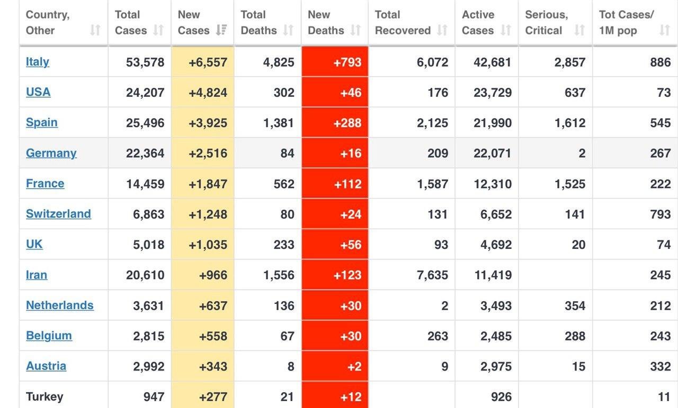
Task: Click Tot Cases/1M pop sort icon
Action: (665, 30)
